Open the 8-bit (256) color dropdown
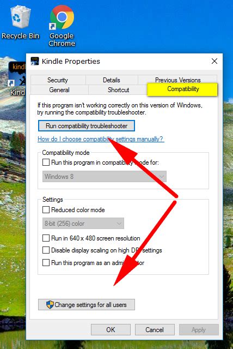The image size is (233, 349). tap(83, 223)
